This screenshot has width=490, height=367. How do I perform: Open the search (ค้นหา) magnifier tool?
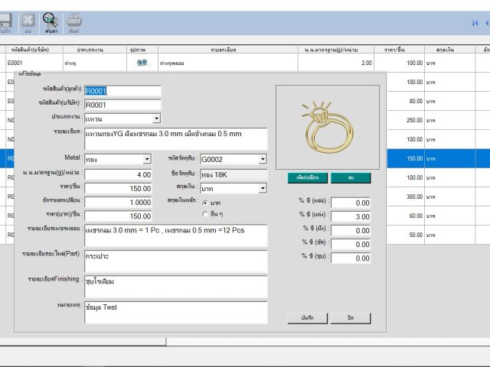coord(51,22)
